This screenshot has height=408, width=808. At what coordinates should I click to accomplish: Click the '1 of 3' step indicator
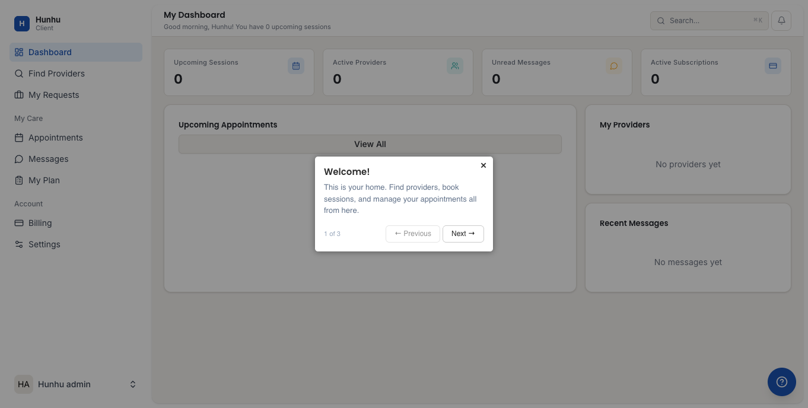pos(332,234)
